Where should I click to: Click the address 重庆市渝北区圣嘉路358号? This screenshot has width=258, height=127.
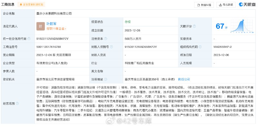click(142, 80)
